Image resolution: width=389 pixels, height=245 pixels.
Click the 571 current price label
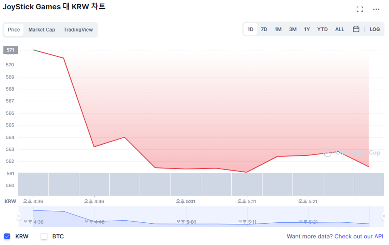pos(10,50)
